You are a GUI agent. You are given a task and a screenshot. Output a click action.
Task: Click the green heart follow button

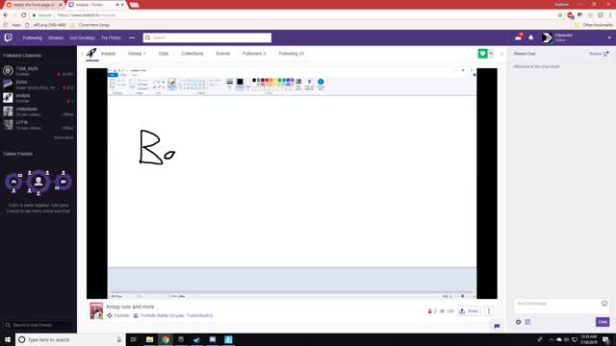(482, 54)
